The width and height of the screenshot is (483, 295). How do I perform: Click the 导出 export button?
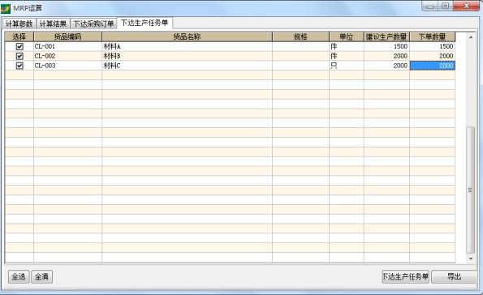(454, 276)
